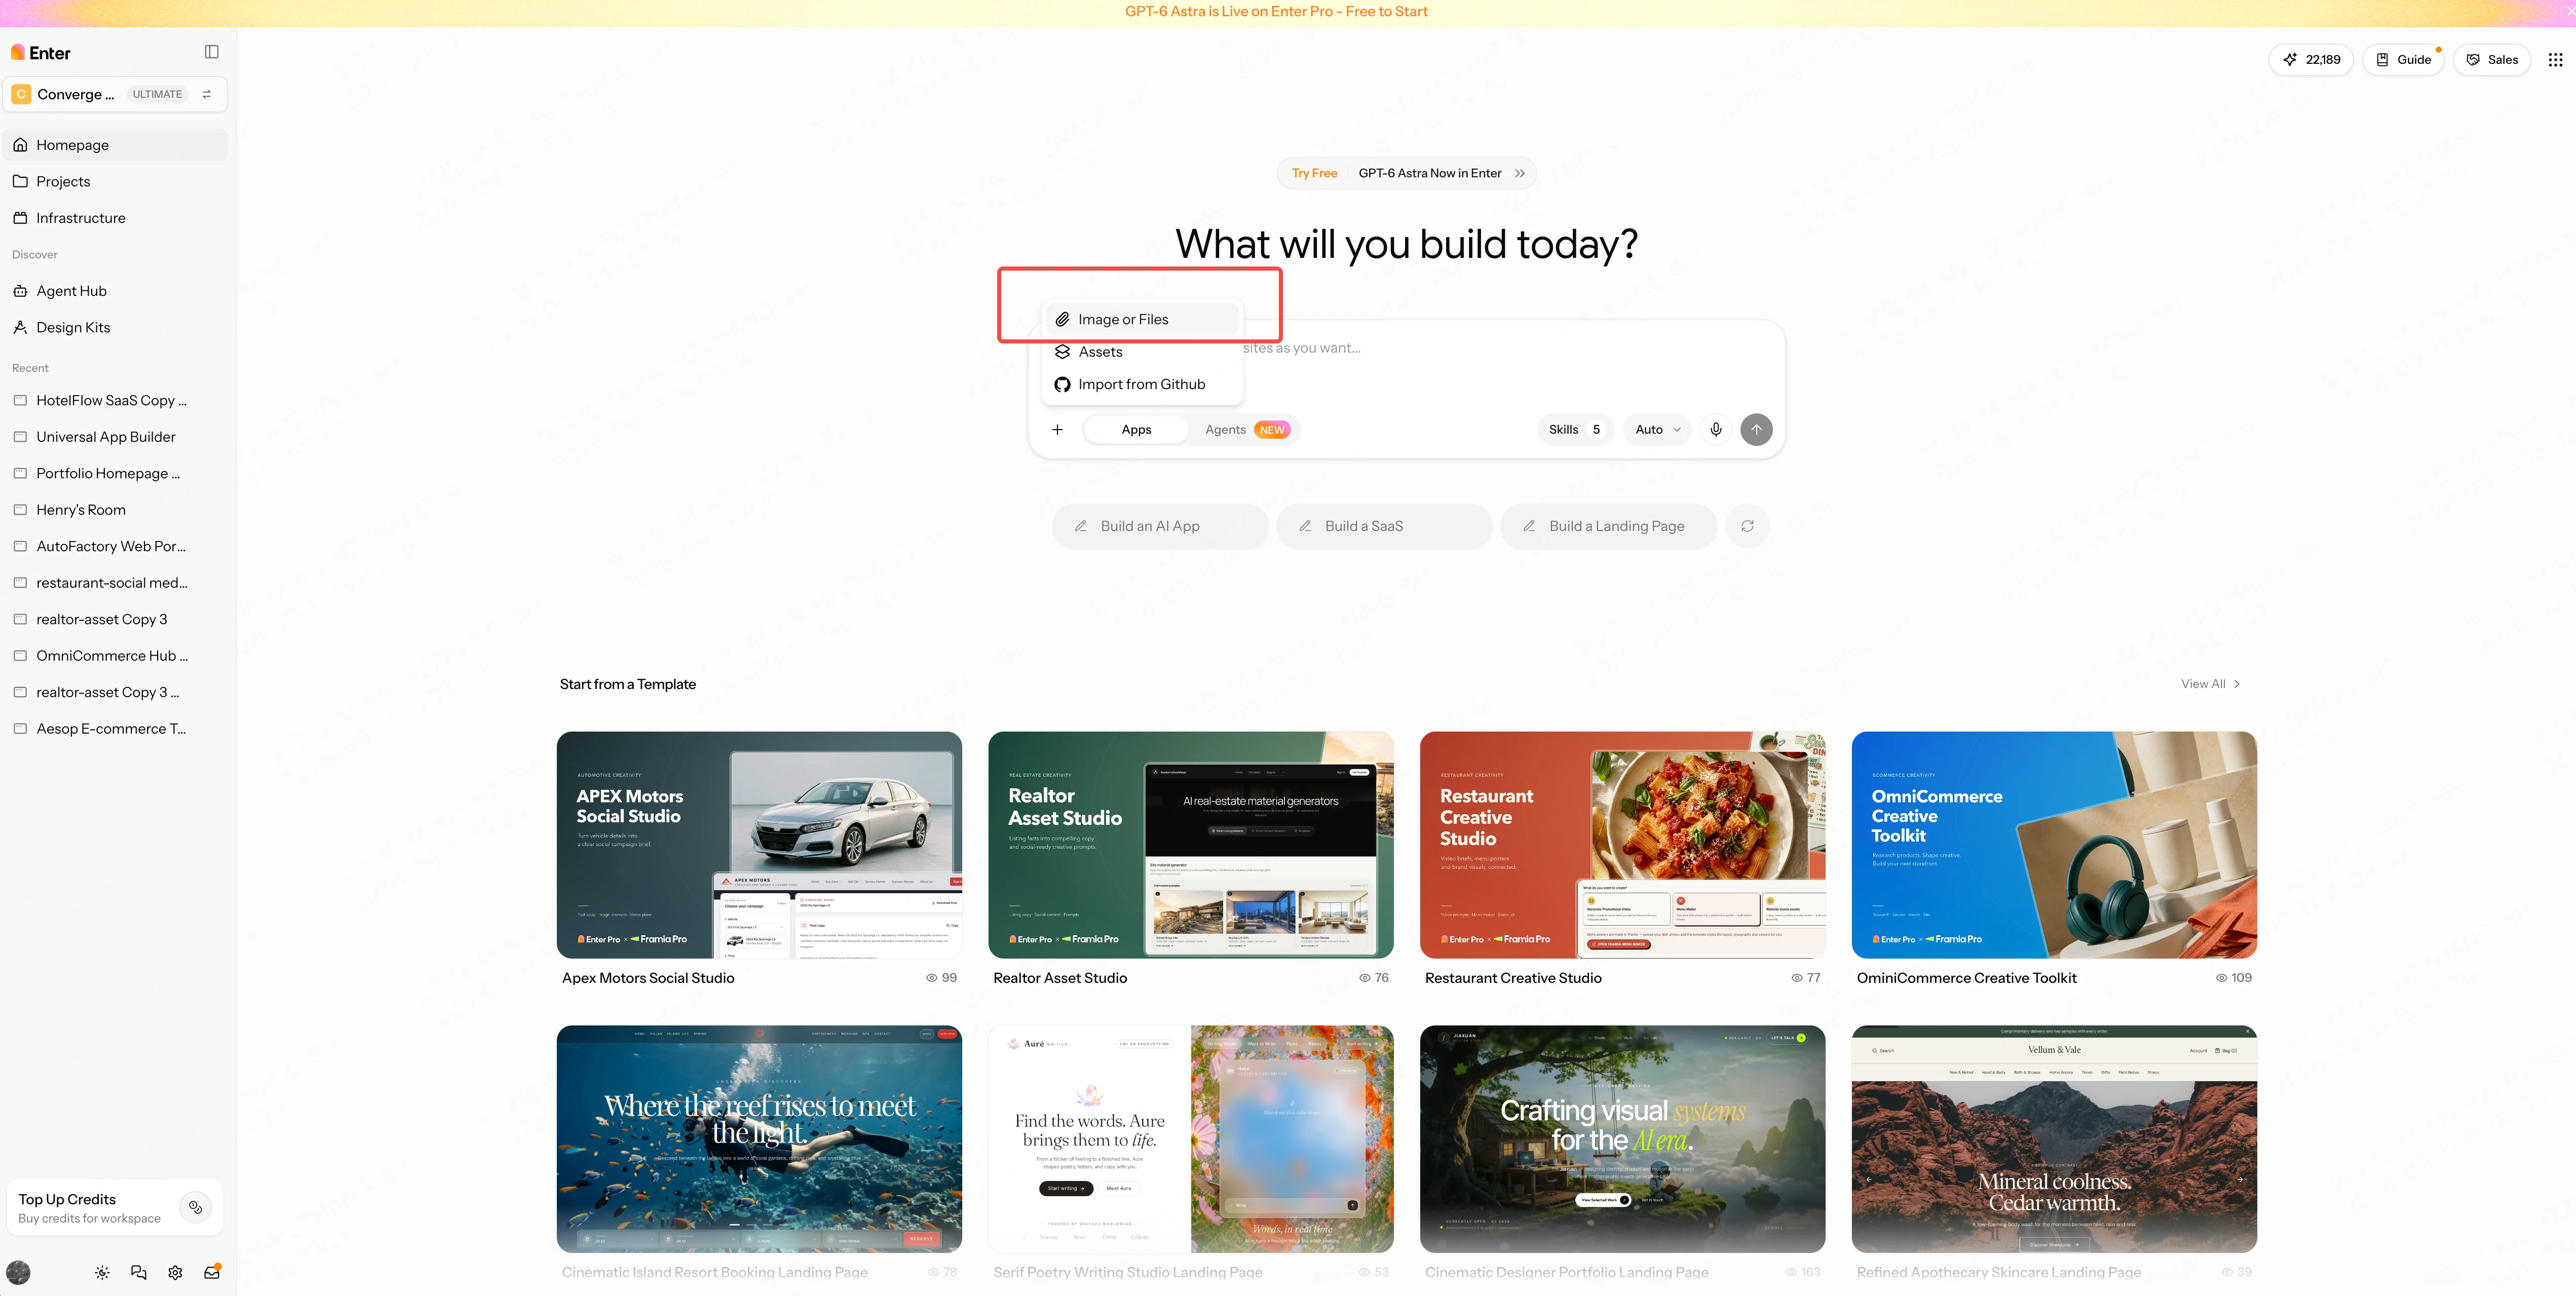Contact Sales button
2576x1296 pixels.
2491,59
